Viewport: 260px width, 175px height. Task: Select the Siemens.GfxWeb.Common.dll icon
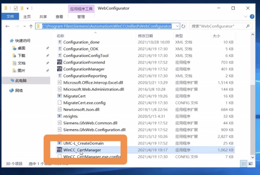point(60,123)
